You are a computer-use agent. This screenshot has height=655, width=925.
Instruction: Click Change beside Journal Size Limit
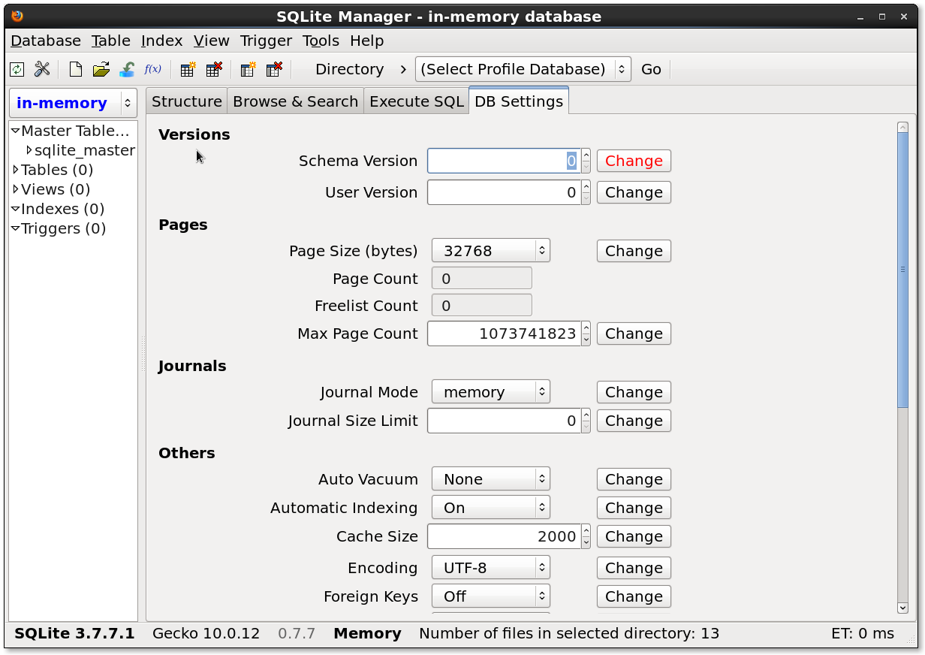click(x=634, y=421)
